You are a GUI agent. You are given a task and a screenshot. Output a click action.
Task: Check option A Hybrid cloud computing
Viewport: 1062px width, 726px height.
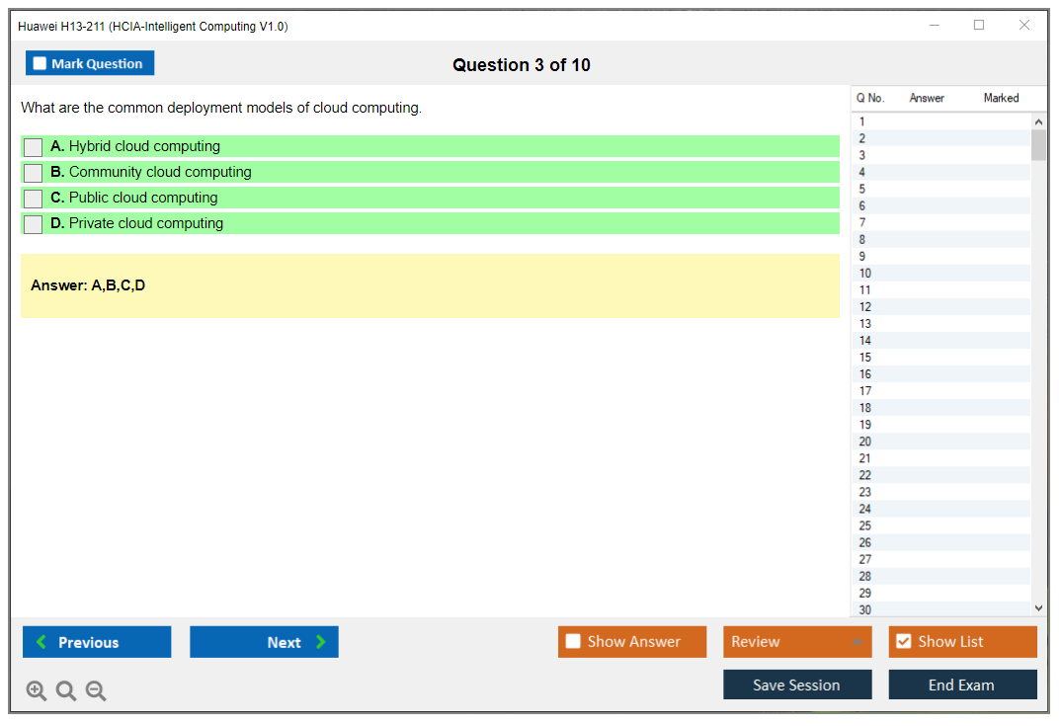click(33, 147)
